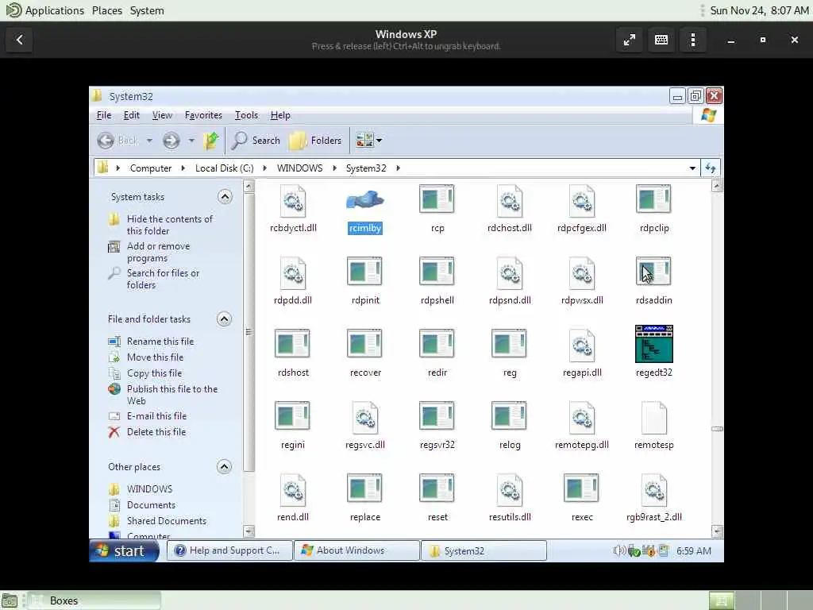Collapse the Other places section
The height and width of the screenshot is (610, 813).
[225, 467]
